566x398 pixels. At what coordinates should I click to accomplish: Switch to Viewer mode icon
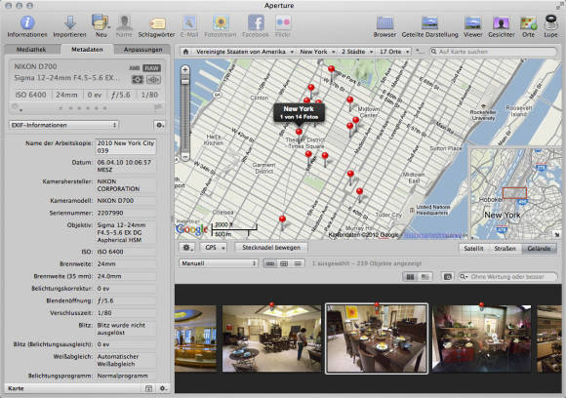pyautogui.click(x=472, y=23)
